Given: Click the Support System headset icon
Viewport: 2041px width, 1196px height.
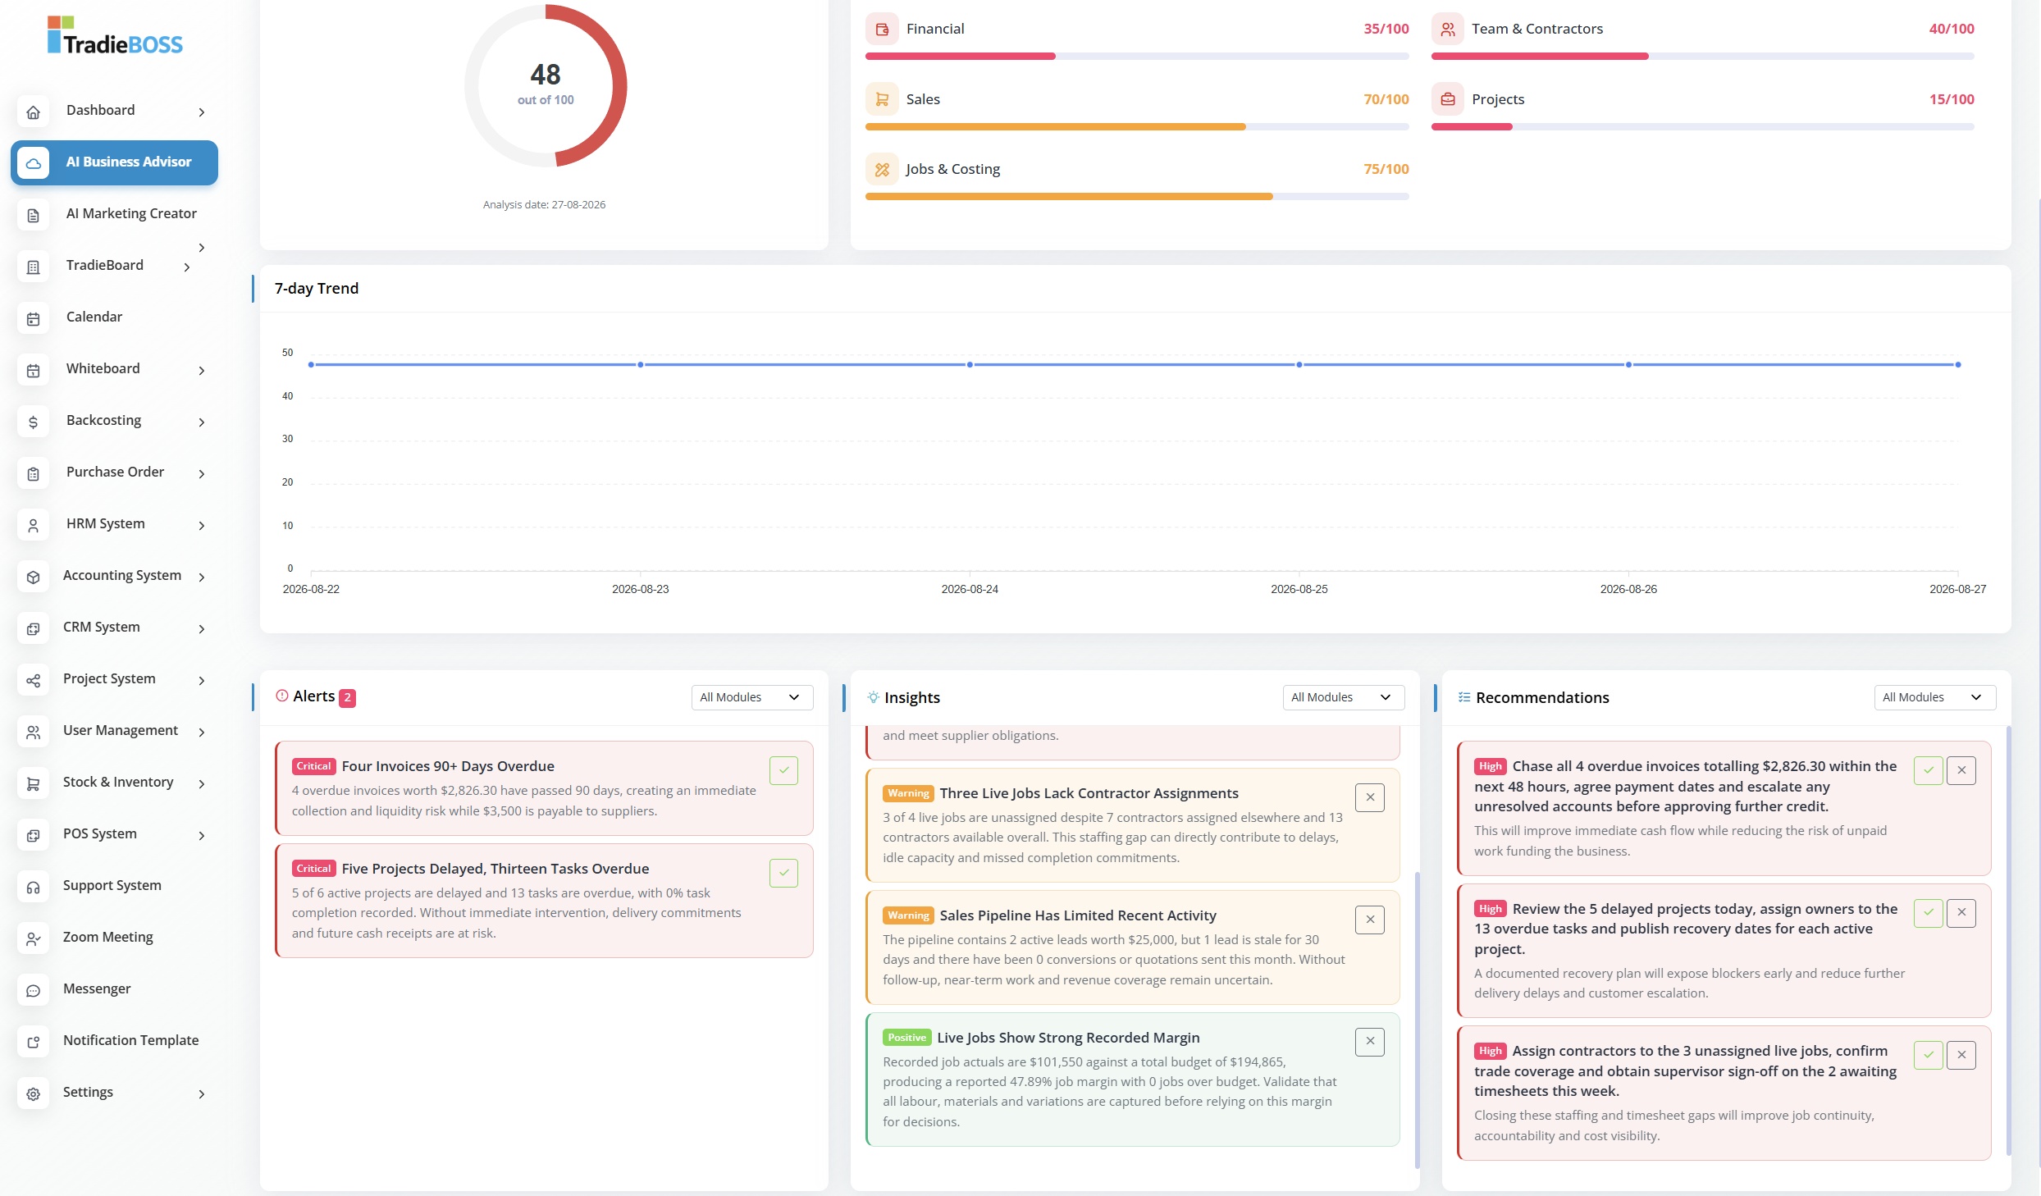Looking at the screenshot, I should coord(33,888).
